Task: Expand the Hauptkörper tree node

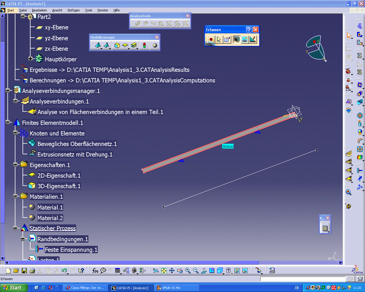Action: (31, 59)
